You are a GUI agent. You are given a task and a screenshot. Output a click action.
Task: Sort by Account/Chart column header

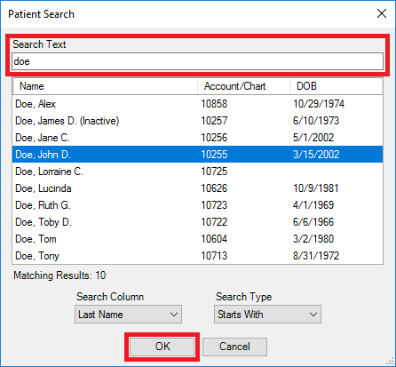point(243,86)
